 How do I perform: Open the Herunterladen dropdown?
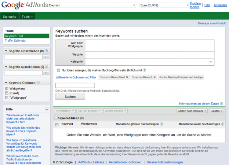click(x=65, y=111)
